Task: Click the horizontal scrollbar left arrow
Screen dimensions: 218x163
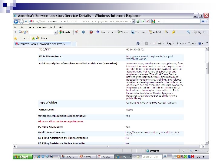Action: [15, 146]
